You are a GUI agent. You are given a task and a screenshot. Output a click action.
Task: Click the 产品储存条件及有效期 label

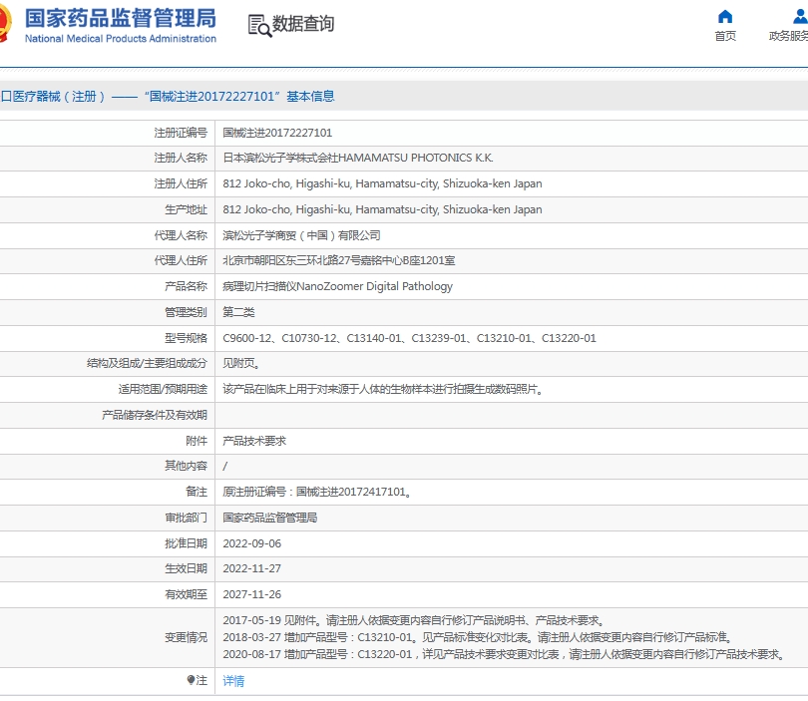tap(155, 415)
